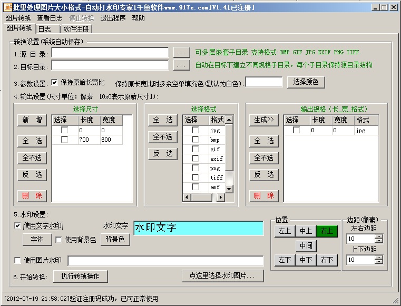Open the 日志 tab
The image size is (401, 306).
pos(45,29)
